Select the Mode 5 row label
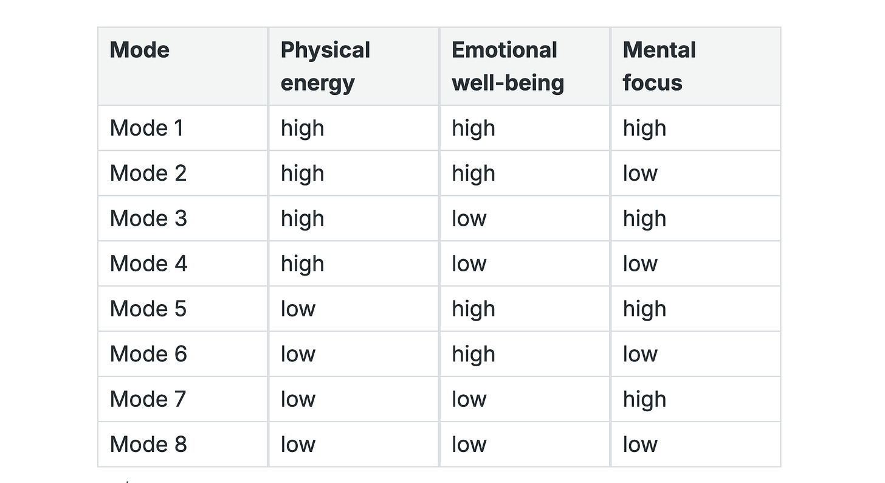Image resolution: width=885 pixels, height=483 pixels. coord(148,308)
